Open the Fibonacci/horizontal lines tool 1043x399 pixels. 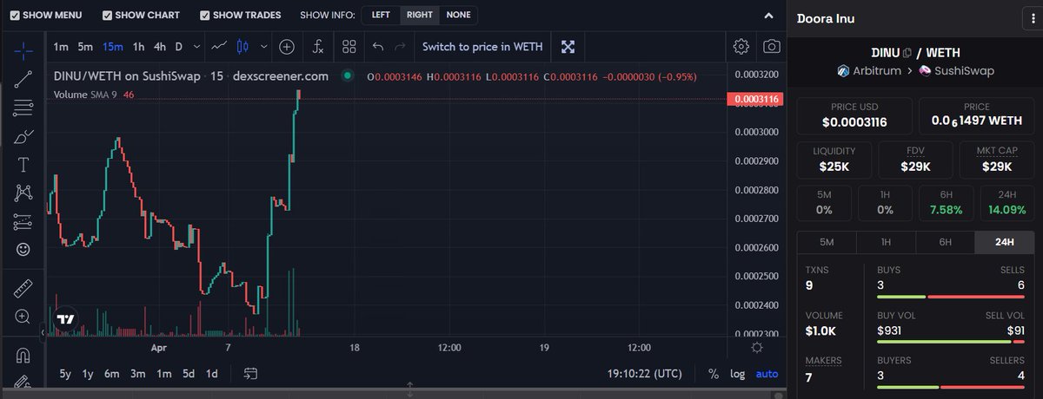click(x=23, y=108)
